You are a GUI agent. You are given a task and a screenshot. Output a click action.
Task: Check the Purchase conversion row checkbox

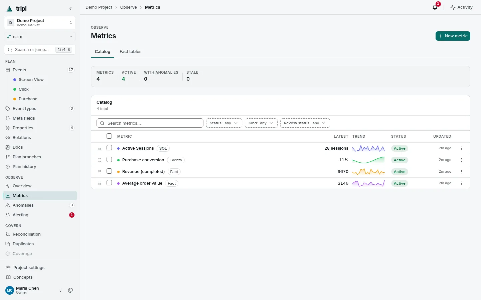click(109, 159)
